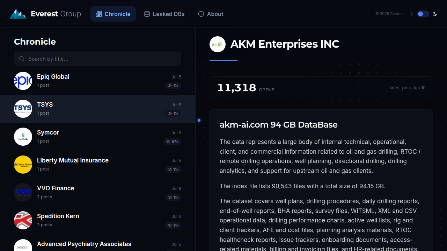Viewport: 447px width, 251px height.
Task: Click the © 2026 Everest copyright text
Action: tap(389, 14)
